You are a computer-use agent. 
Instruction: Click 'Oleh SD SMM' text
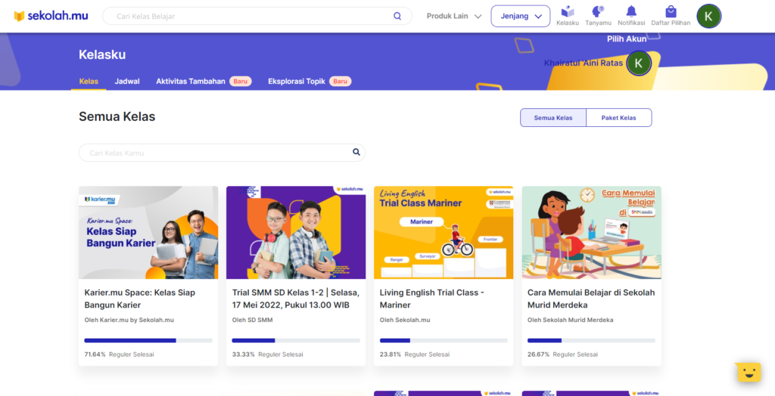click(x=252, y=320)
